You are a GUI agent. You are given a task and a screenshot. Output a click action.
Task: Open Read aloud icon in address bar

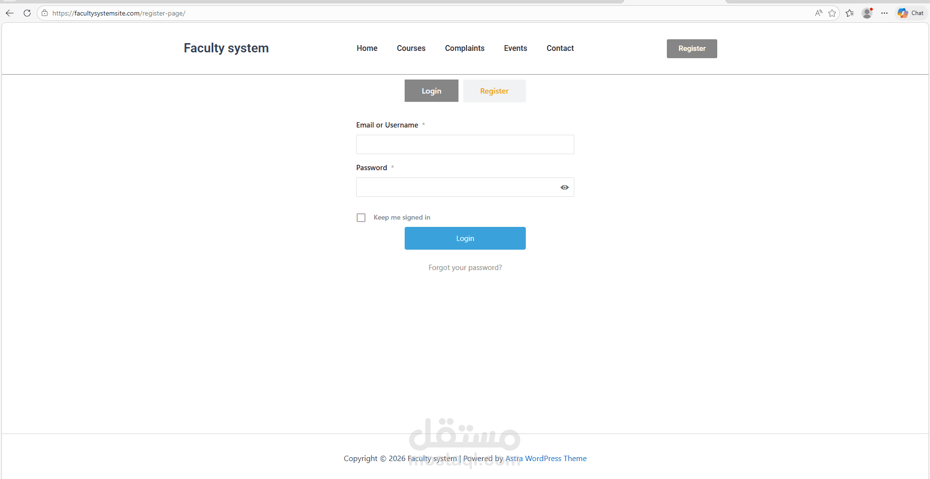click(819, 13)
